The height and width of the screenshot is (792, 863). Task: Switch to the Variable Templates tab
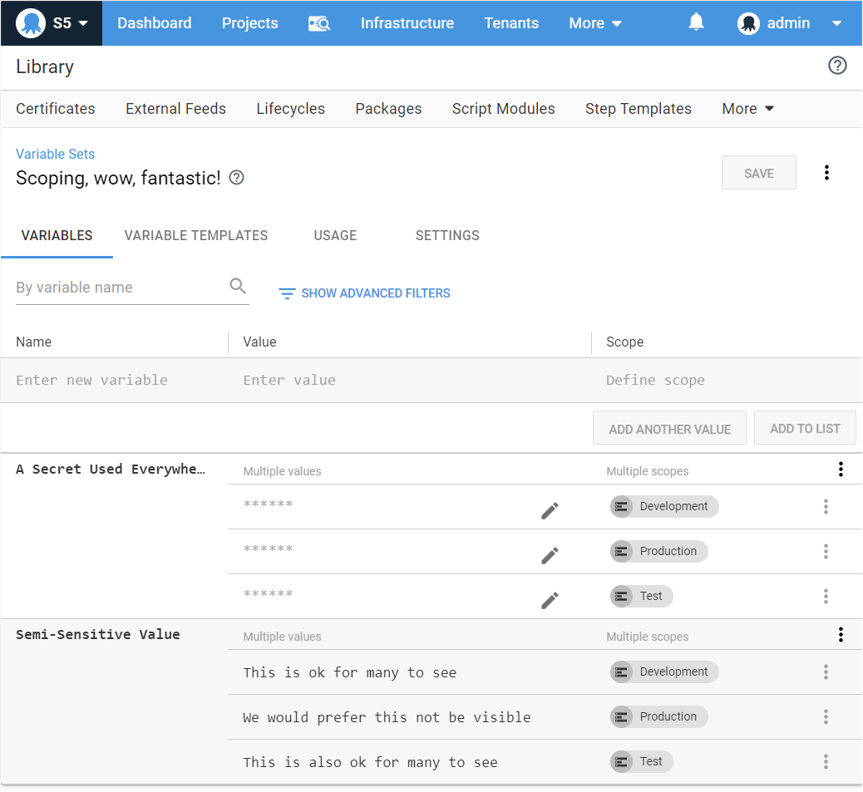point(196,235)
